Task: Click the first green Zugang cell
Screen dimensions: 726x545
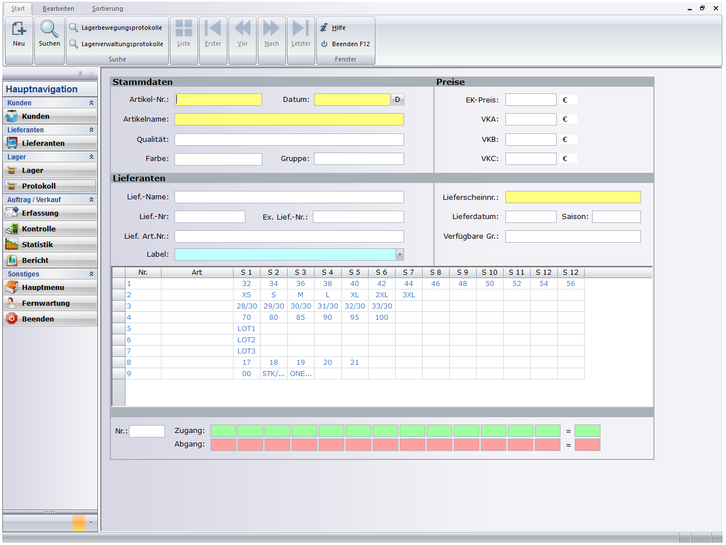Action: coord(223,431)
